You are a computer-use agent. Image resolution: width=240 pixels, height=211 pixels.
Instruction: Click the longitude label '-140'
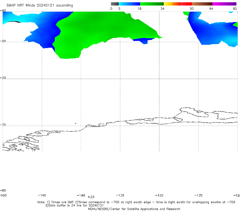coord(81,195)
